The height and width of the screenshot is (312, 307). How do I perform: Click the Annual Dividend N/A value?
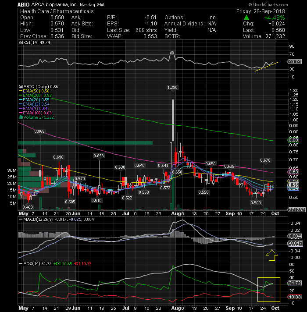(x=212, y=24)
